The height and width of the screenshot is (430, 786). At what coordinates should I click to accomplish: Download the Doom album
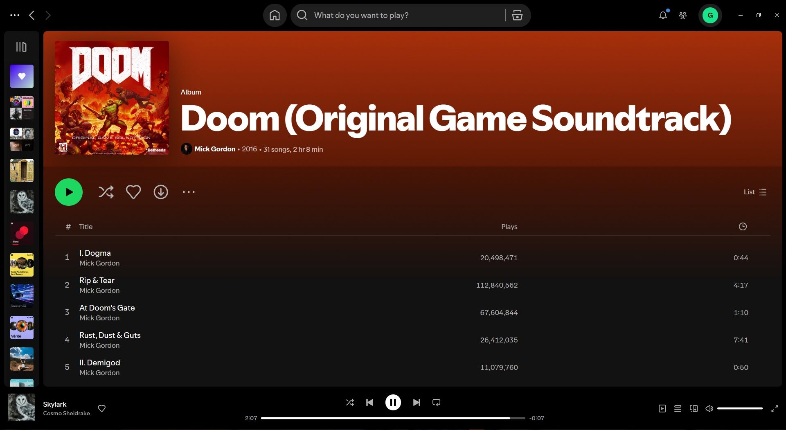click(x=161, y=192)
